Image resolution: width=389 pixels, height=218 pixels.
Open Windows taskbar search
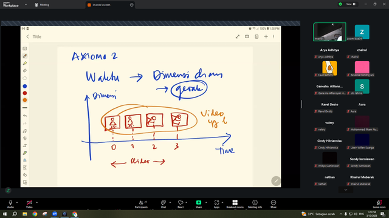(x=15, y=214)
